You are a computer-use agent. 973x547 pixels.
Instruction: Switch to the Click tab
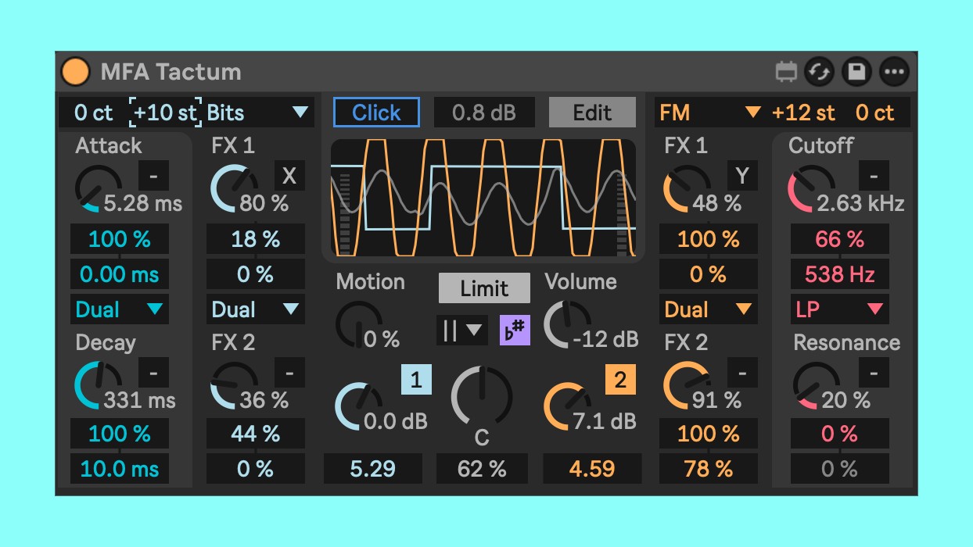point(376,113)
